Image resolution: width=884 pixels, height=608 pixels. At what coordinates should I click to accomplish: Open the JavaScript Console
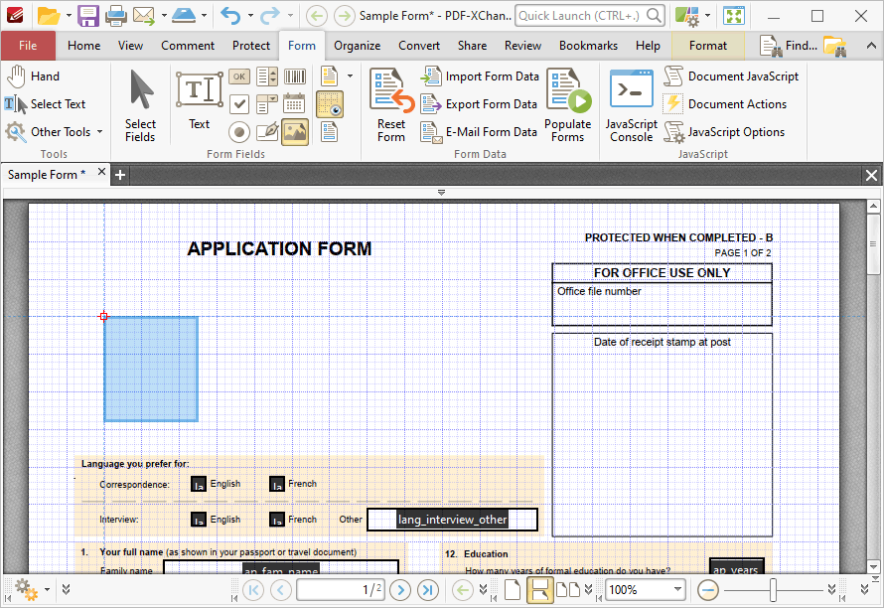(x=632, y=105)
